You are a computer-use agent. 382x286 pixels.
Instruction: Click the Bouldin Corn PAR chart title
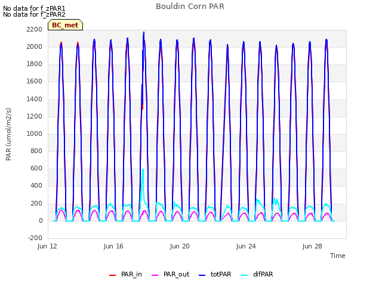click(x=190, y=7)
